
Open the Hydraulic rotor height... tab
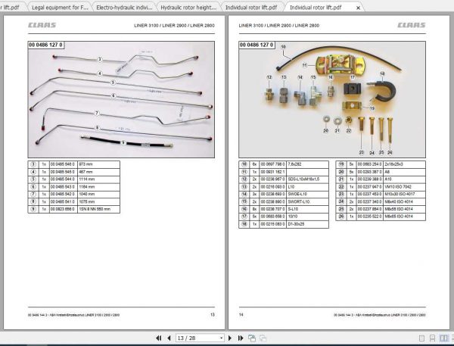188,8
